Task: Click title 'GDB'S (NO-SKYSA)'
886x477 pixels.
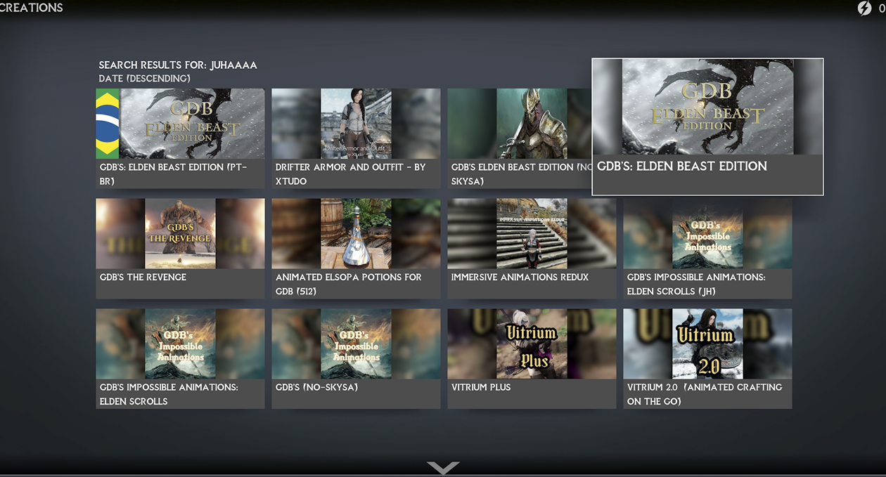Action: tap(316, 387)
